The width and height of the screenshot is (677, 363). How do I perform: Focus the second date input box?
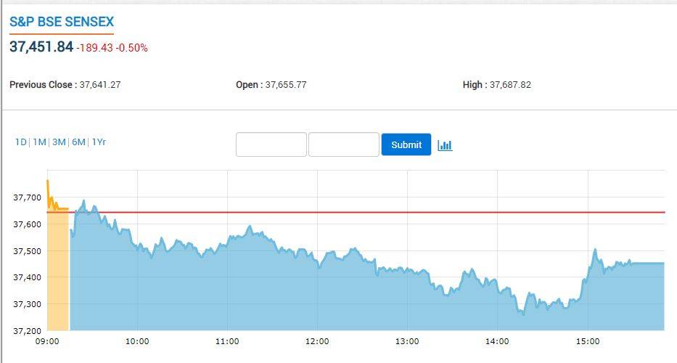click(344, 144)
